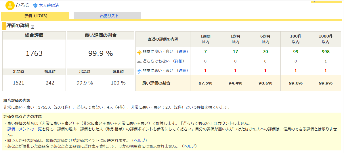The width and height of the screenshot is (344, 153).
Task: Click the 1か月 以内 column header
Action: pyautogui.click(x=235, y=39)
